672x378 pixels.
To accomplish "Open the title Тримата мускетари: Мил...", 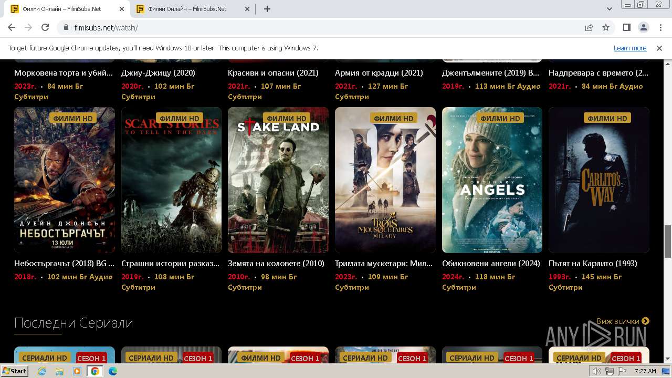I will click(x=384, y=264).
